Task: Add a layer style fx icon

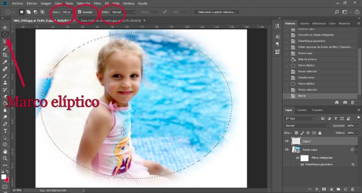Action: click(x=317, y=189)
